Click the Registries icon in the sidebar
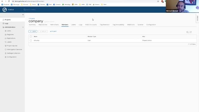 click(6, 35)
